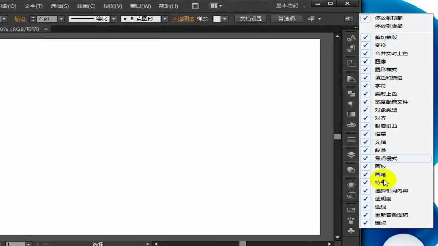438x246 pixels.
Task: Click the align-to selection icon after 首选项
Action: click(311, 19)
